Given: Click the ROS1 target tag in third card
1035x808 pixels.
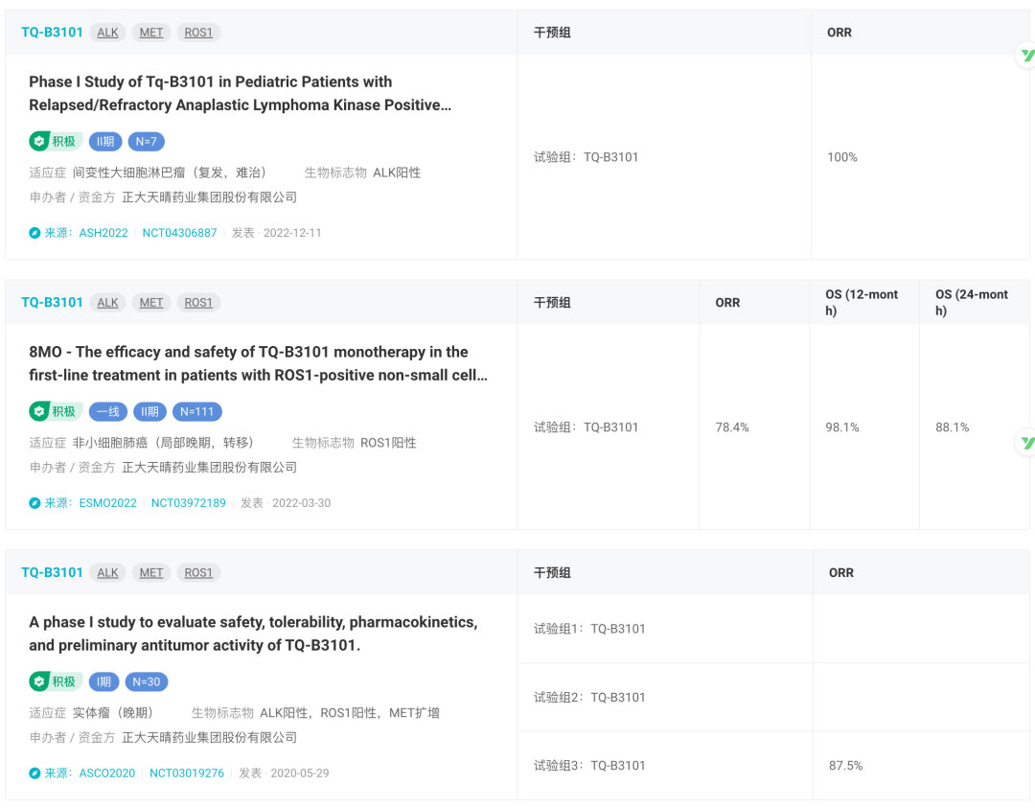Looking at the screenshot, I should 198,573.
